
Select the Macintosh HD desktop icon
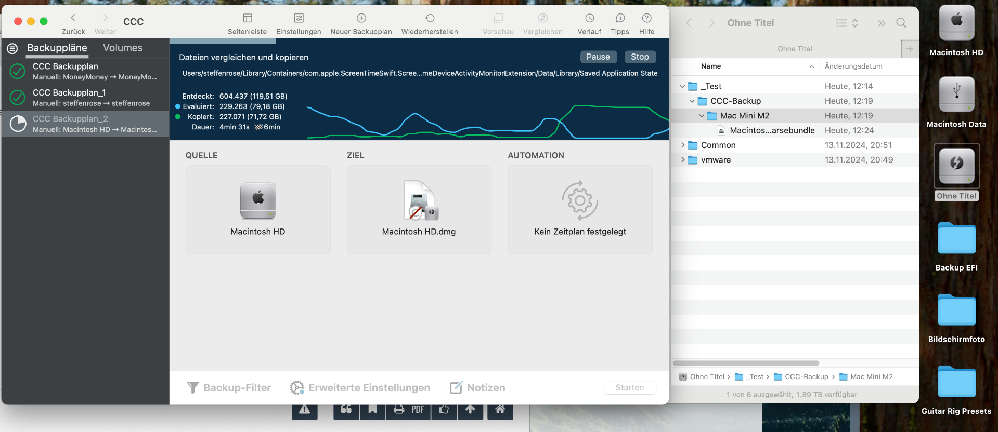click(x=956, y=24)
